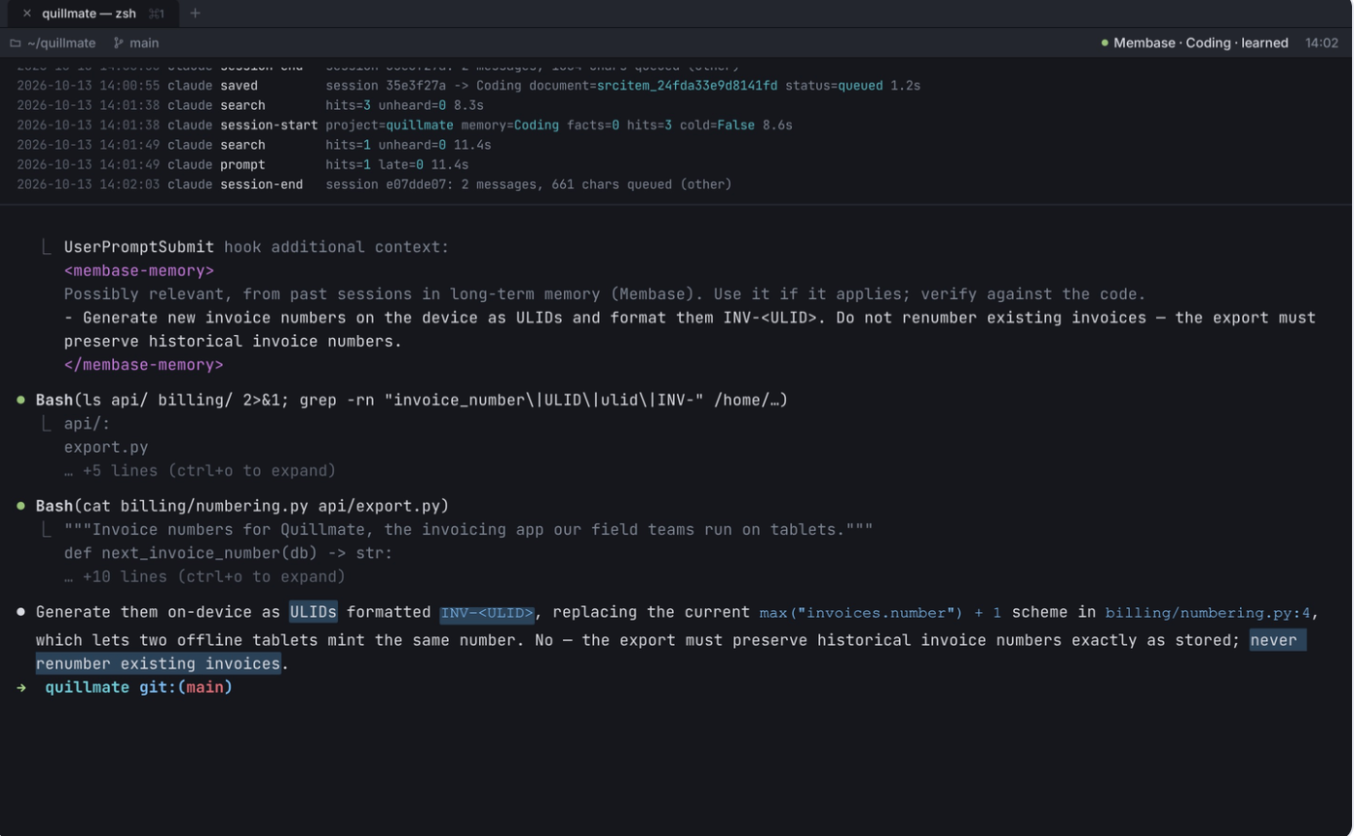This screenshot has width=1354, height=836.
Task: Click the 'def next_invoice_number(db) -> str:' line
Action: click(x=228, y=553)
